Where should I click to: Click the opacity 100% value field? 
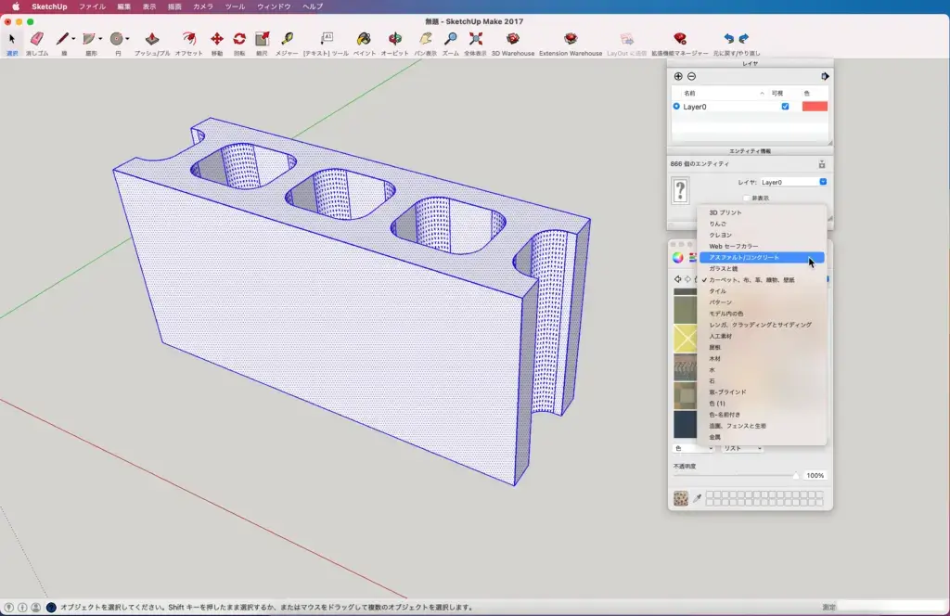(815, 476)
